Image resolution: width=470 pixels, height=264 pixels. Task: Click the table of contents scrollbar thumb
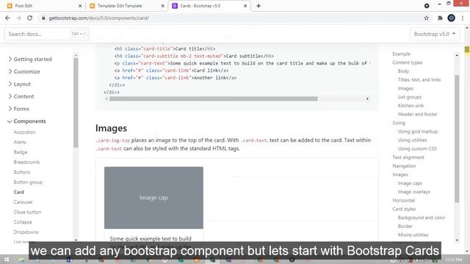[x=457, y=139]
